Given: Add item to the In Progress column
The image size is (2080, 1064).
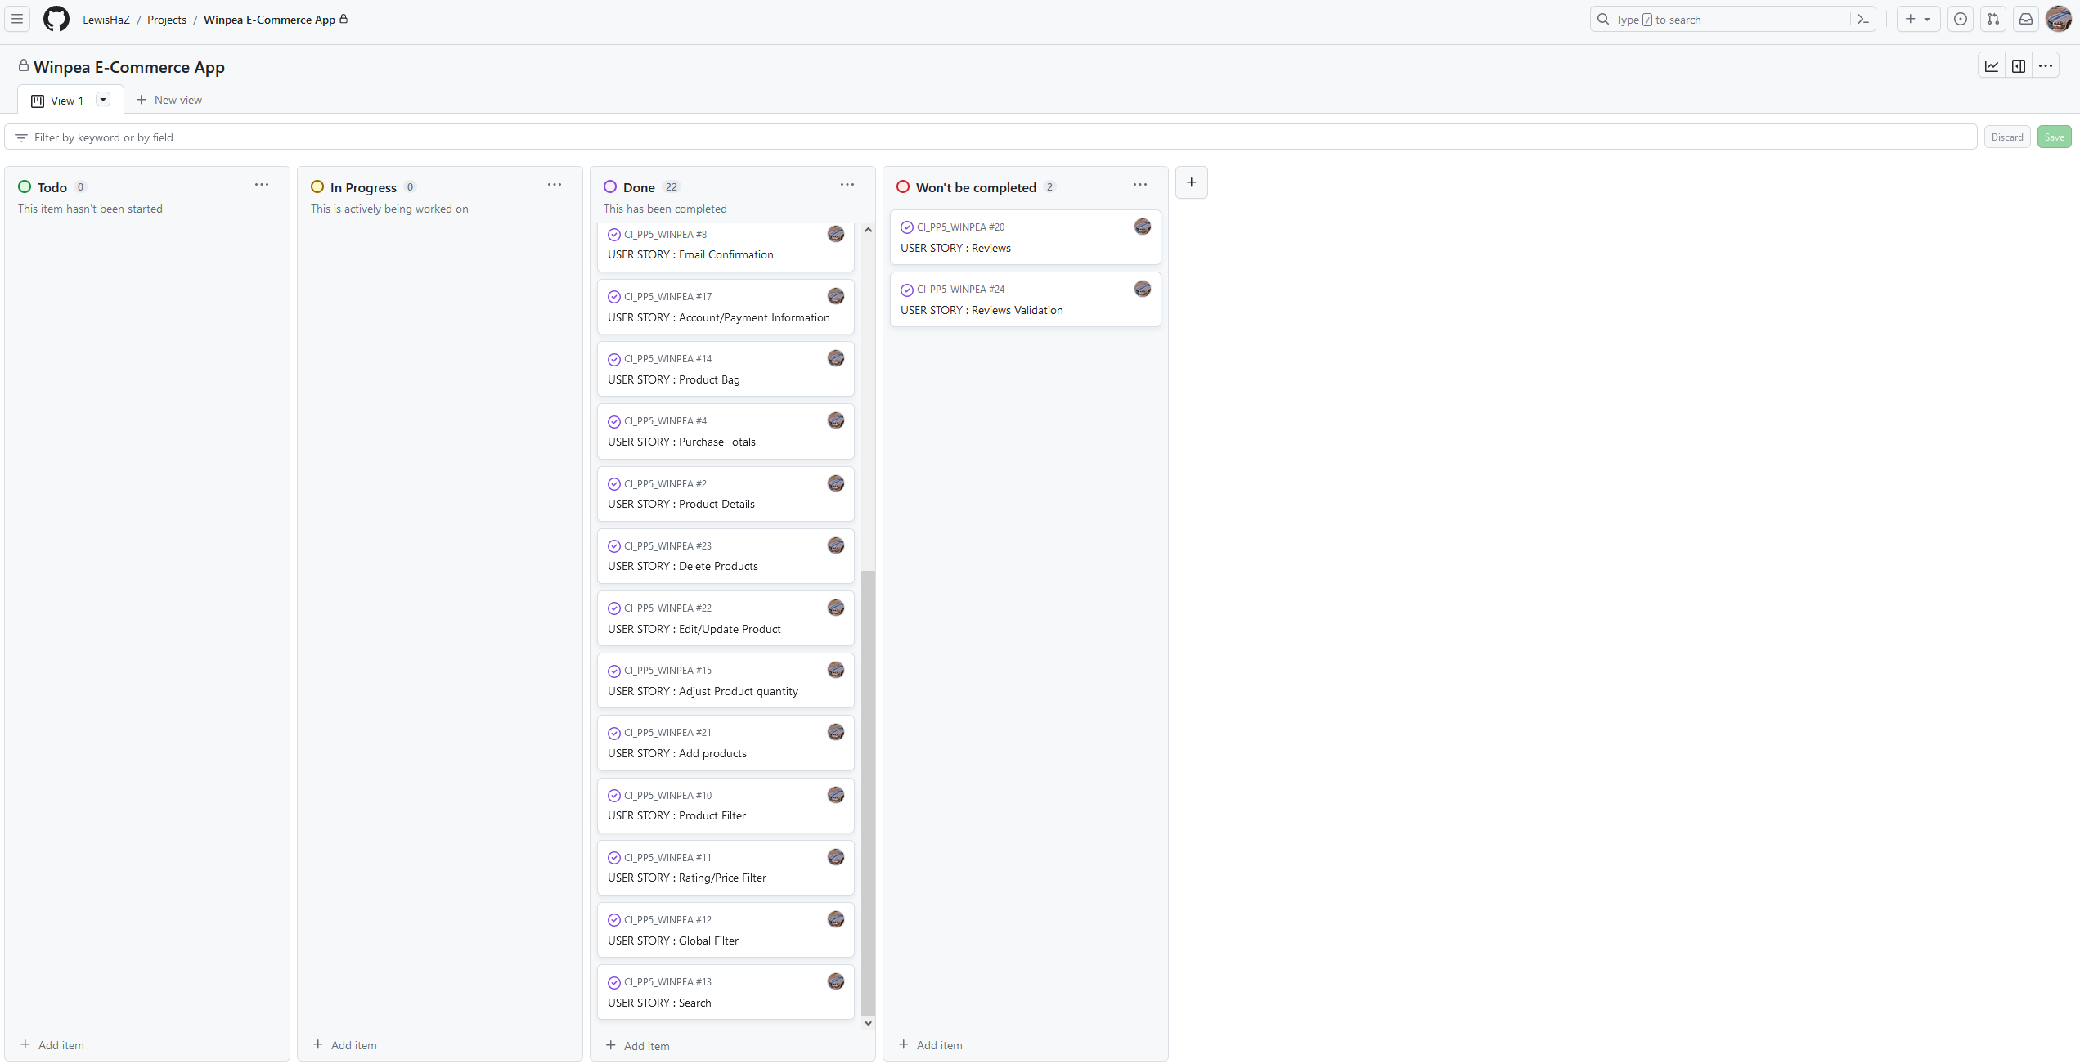Looking at the screenshot, I should (x=345, y=1045).
